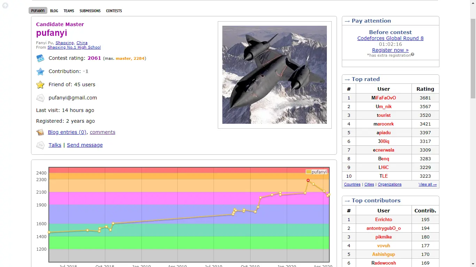Screen dimensions: 476x267
Task: Open the Teams tab
Action: pos(69,11)
